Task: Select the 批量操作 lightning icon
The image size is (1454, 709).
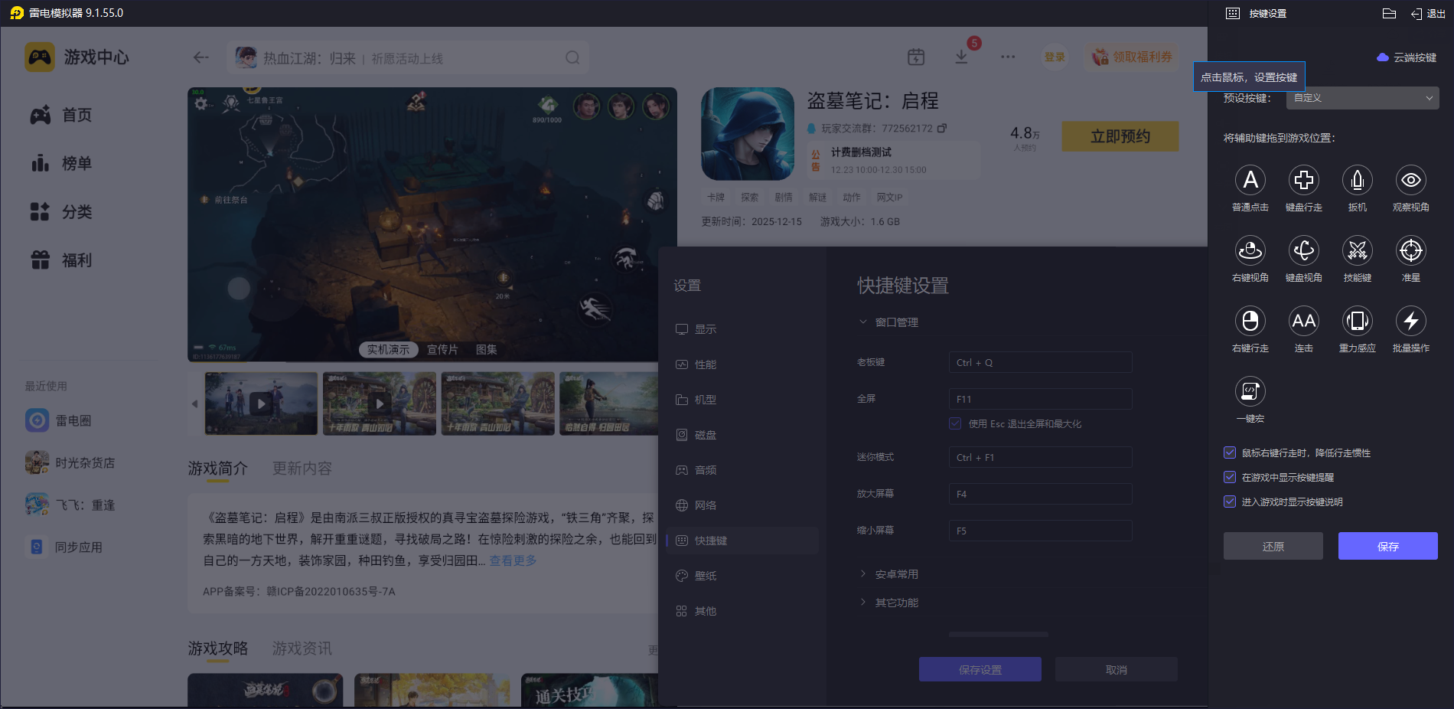Action: [1411, 321]
